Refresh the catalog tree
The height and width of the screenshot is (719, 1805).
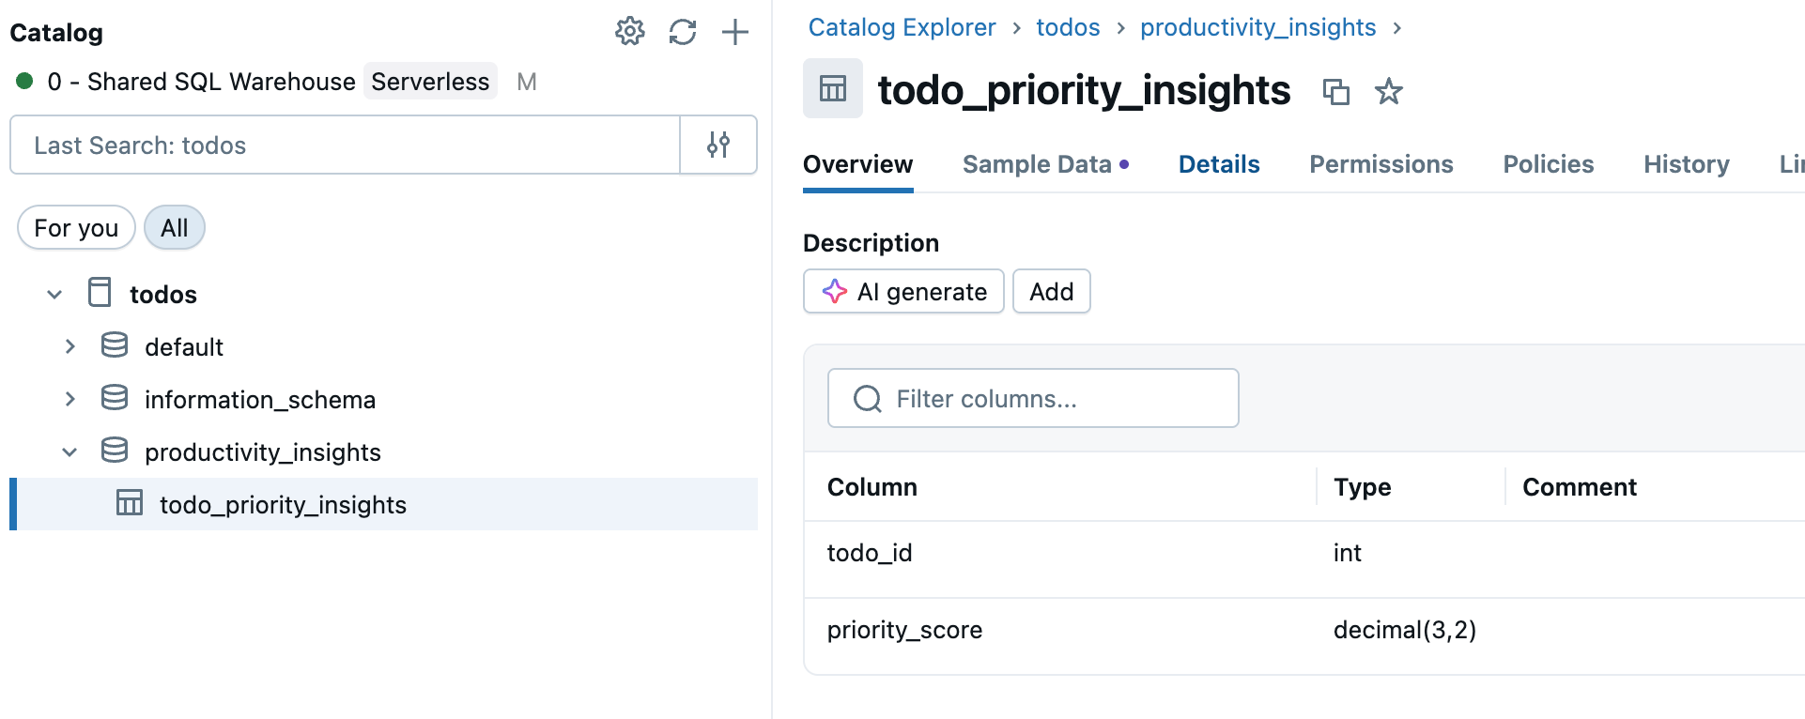click(683, 31)
